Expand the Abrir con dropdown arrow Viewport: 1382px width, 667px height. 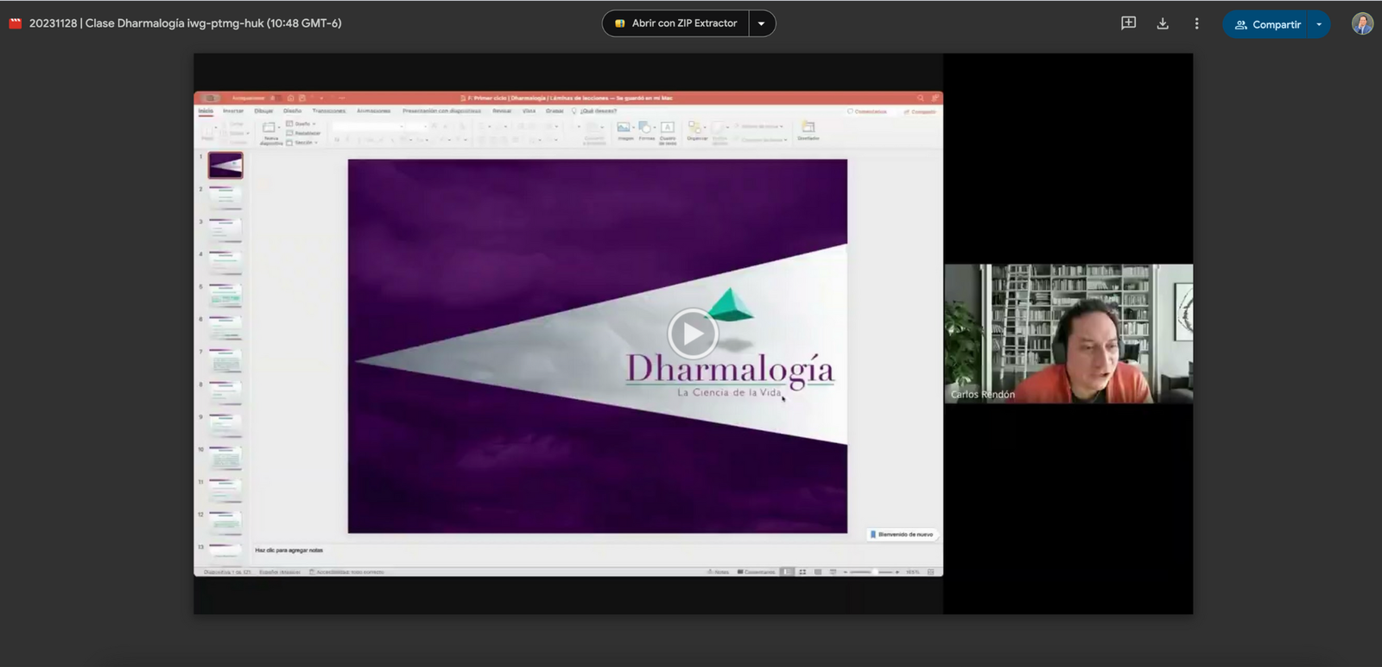tap(761, 23)
